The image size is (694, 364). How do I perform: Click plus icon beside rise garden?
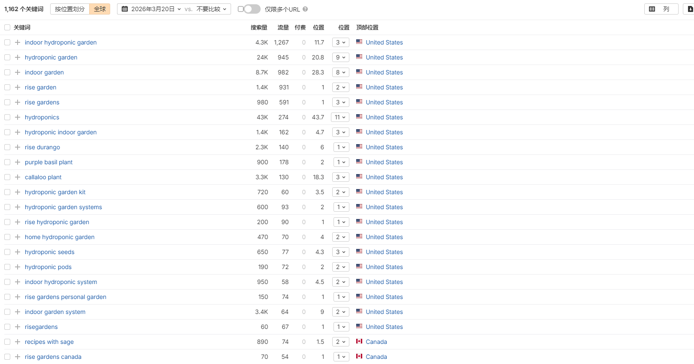coord(18,87)
